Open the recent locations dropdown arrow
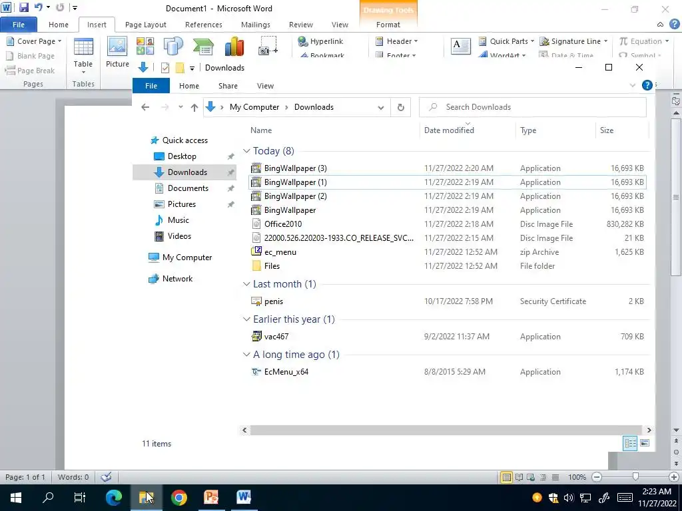The height and width of the screenshot is (511, 682). click(180, 107)
